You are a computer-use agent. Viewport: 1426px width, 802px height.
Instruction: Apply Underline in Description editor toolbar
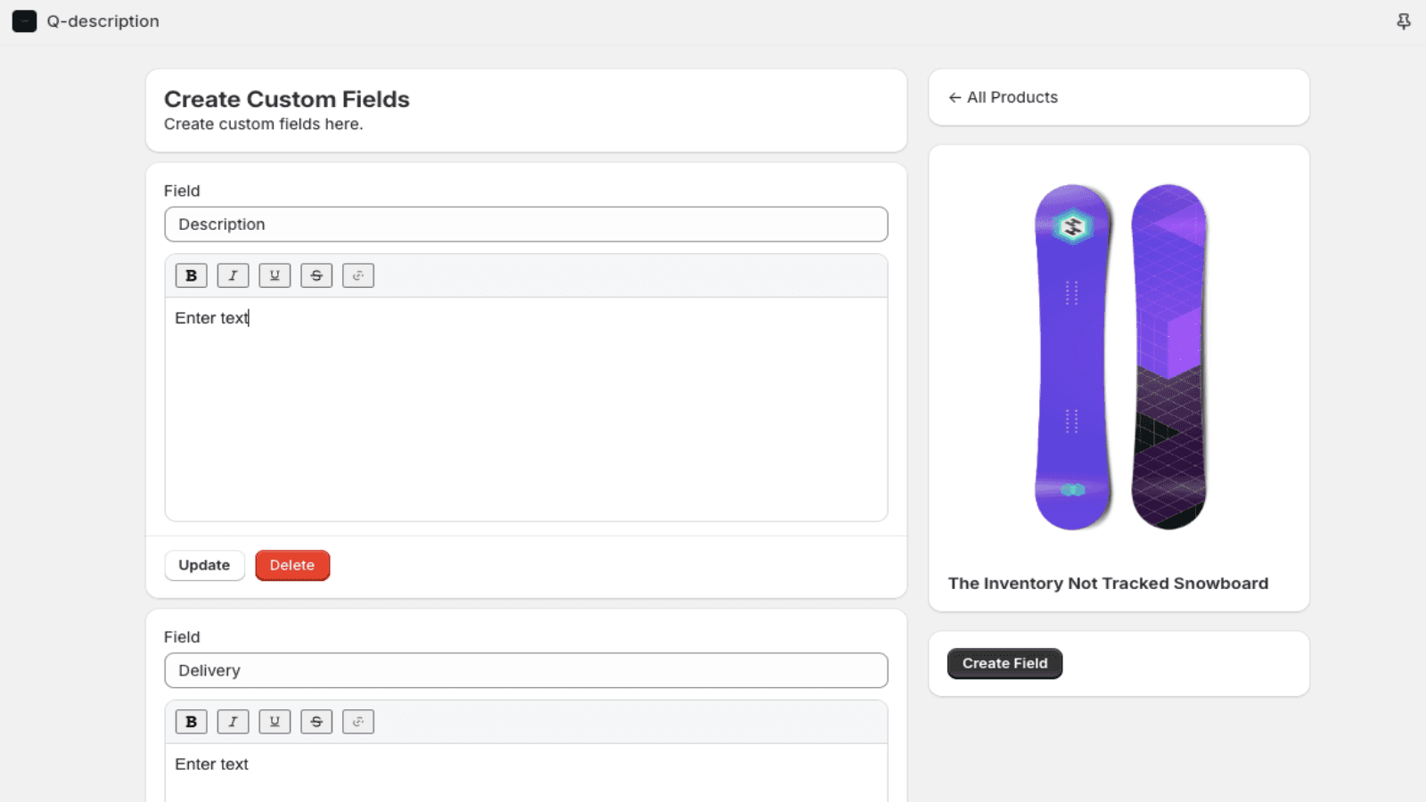tap(275, 275)
